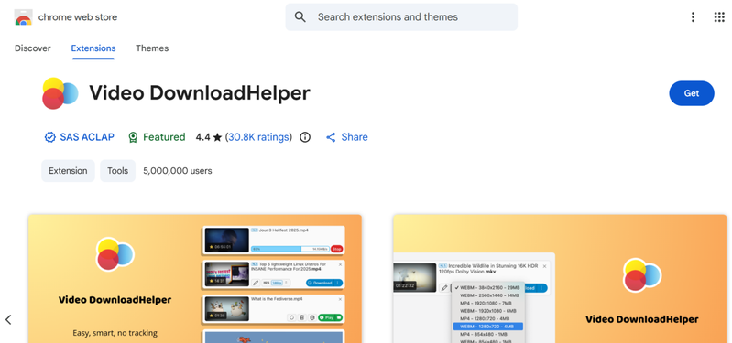This screenshot has height=343, width=732.
Task: Click the verified publisher badge icon
Action: pos(50,137)
